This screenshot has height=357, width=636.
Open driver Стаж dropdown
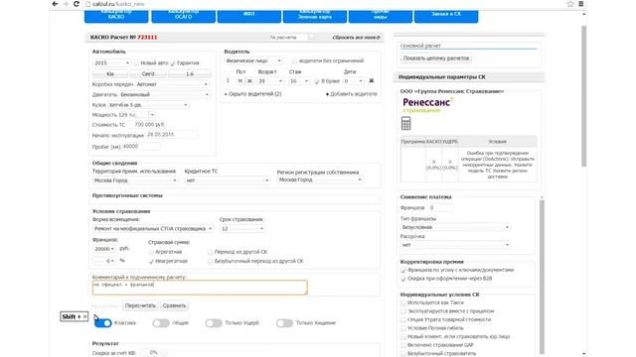(x=299, y=81)
